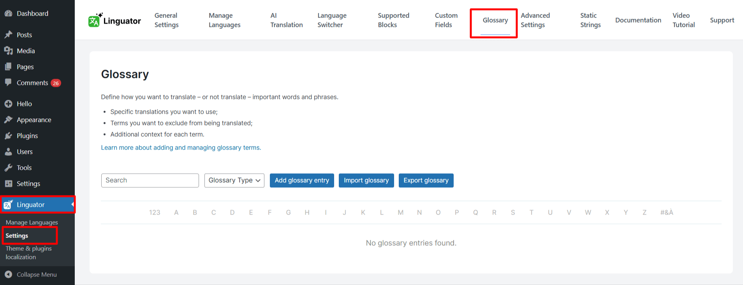Click the Plugins plug icon
The image size is (743, 285).
coord(8,136)
